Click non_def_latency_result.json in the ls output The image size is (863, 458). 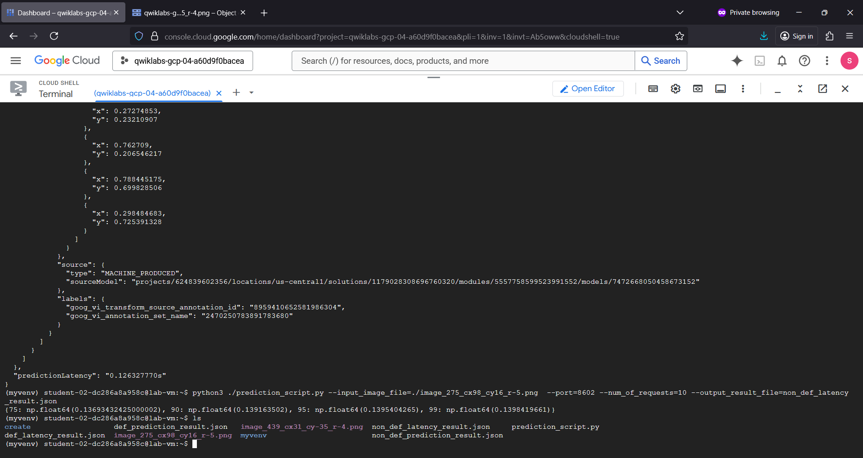[431, 427]
